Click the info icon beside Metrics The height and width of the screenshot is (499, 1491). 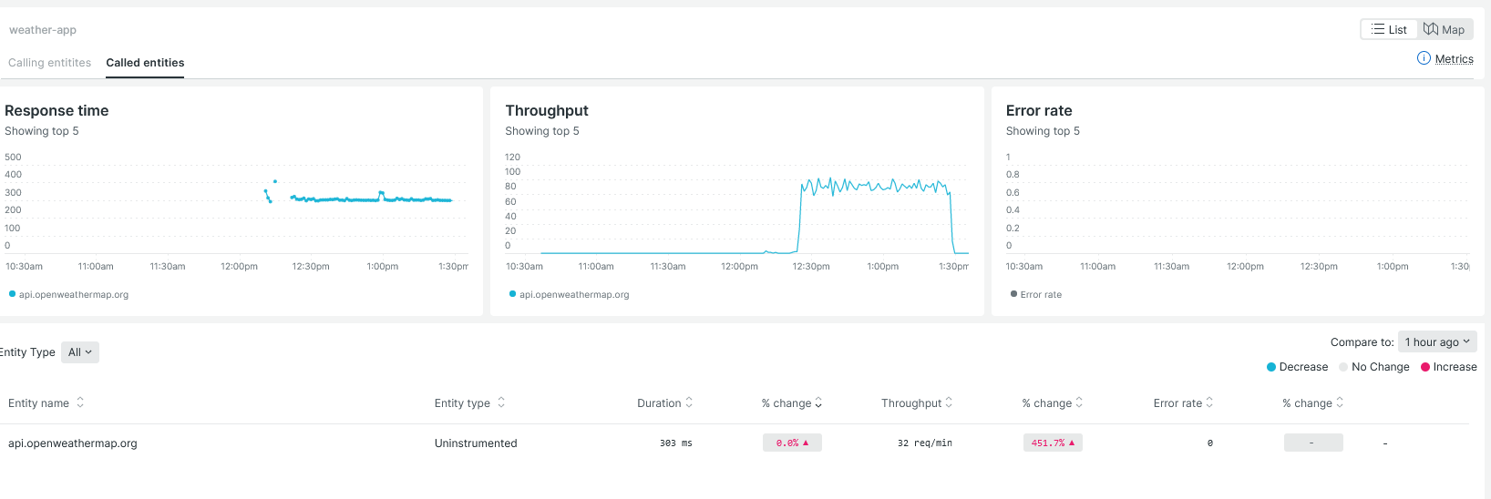[1424, 58]
